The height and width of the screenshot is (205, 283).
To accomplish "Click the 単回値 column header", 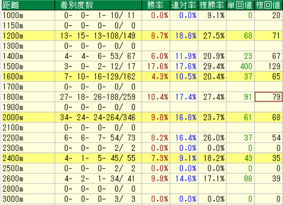I will point(240,5).
